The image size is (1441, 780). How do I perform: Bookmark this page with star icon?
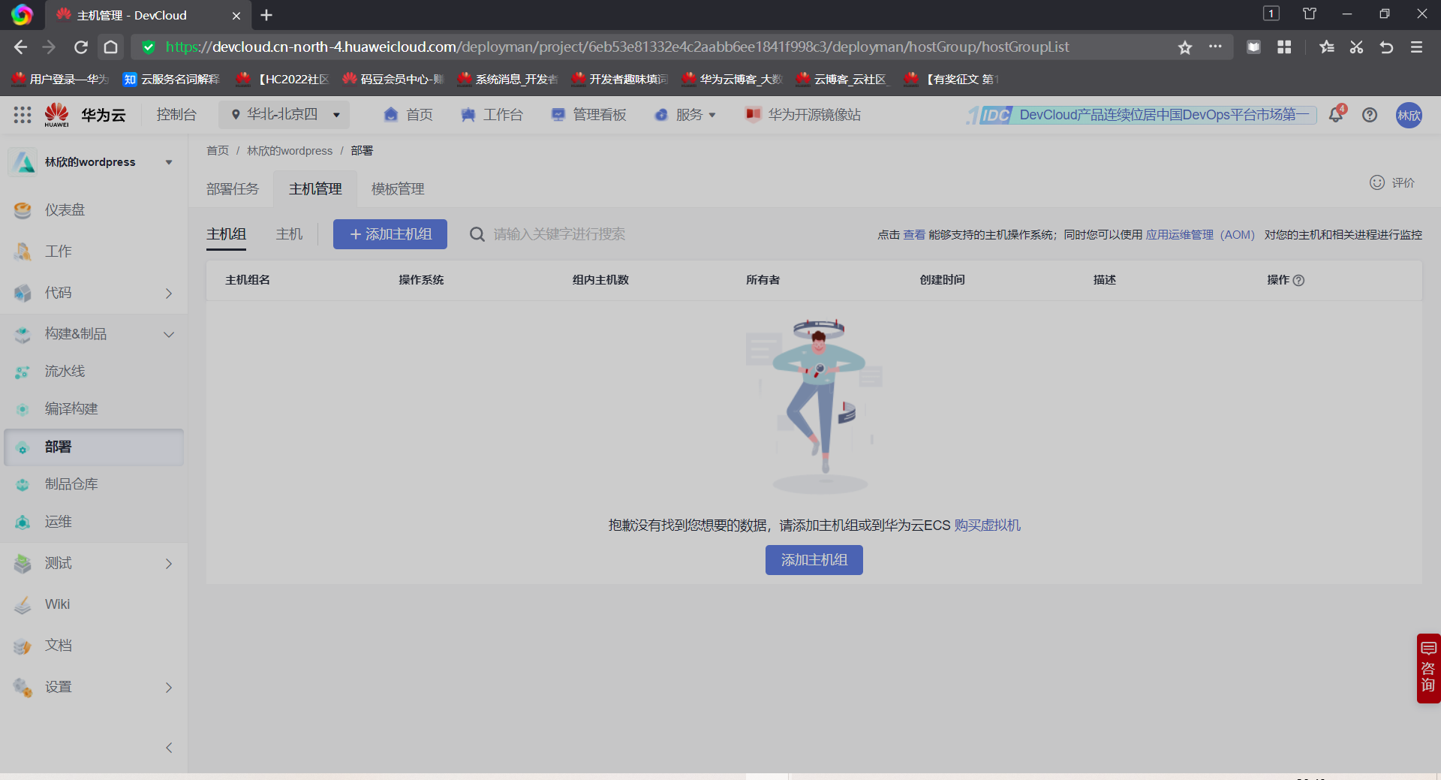1185,47
